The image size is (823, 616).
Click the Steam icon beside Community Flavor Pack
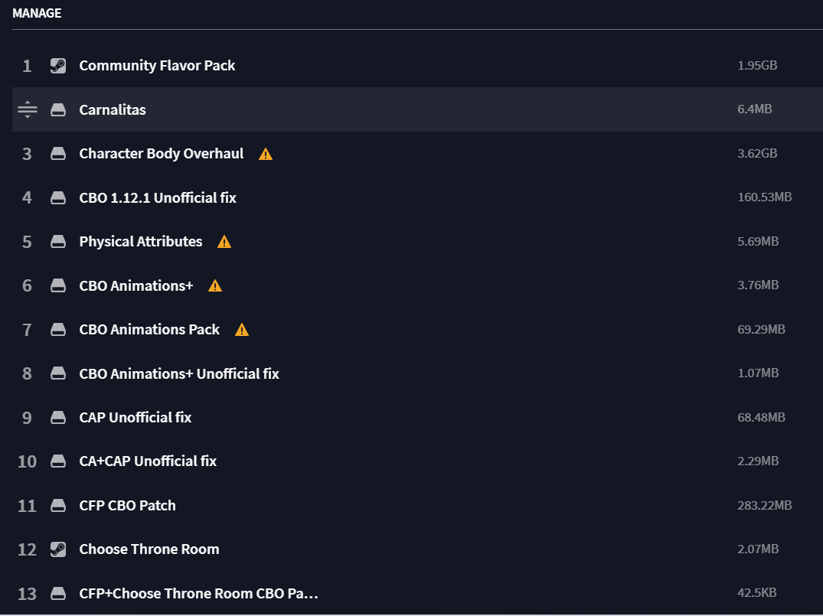click(57, 66)
